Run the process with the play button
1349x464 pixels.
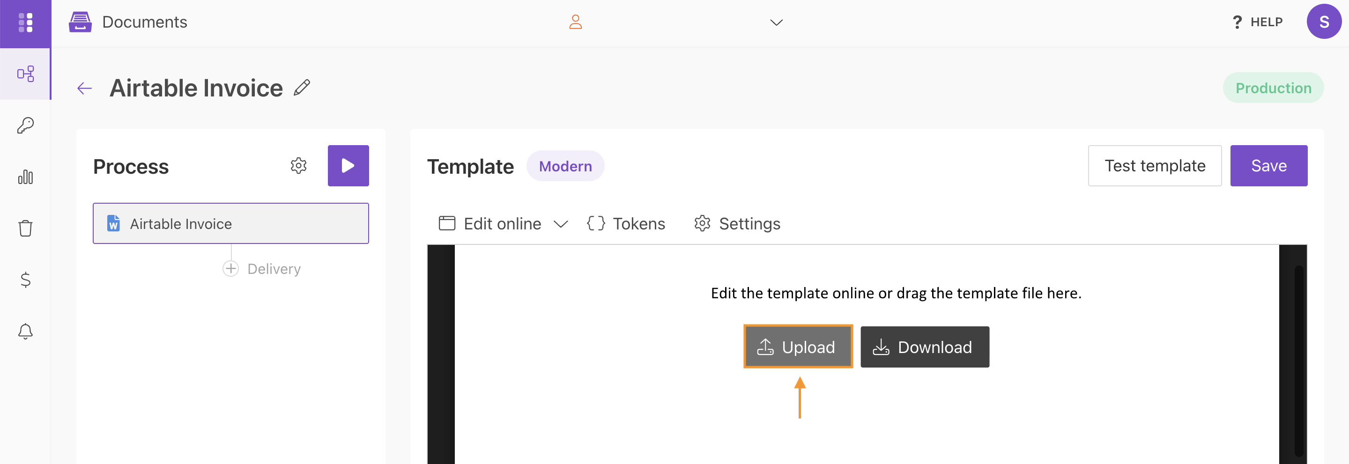348,165
